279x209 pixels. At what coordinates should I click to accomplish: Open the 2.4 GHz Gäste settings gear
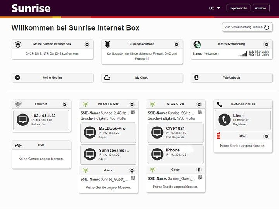(132, 171)
